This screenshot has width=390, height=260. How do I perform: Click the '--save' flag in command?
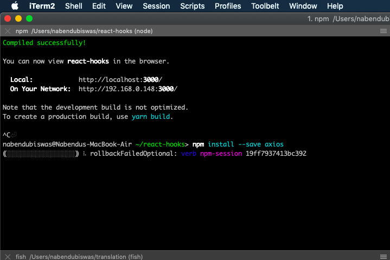point(250,144)
